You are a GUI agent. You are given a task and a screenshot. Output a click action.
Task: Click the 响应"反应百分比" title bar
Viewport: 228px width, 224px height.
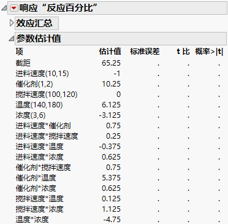coord(118,8)
